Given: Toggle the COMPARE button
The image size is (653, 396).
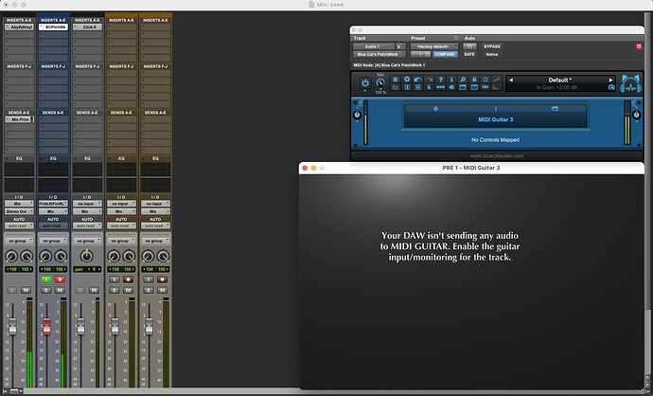Looking at the screenshot, I should coord(445,54).
